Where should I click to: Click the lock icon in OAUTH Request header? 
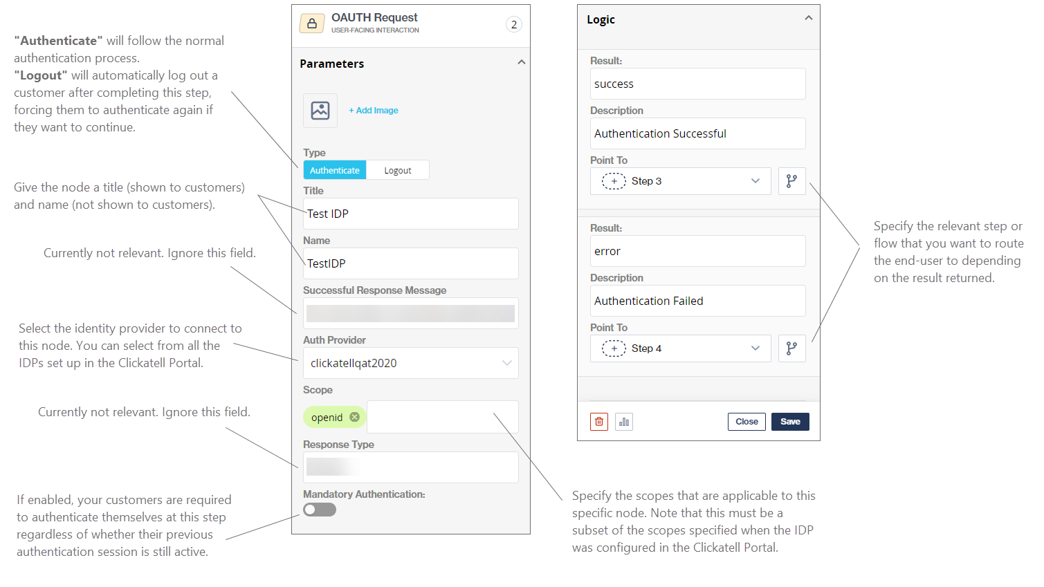[312, 24]
